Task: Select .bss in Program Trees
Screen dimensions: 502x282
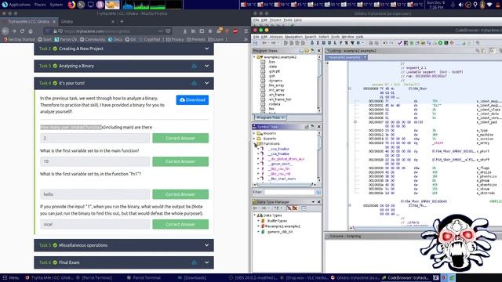Action: click(x=272, y=62)
